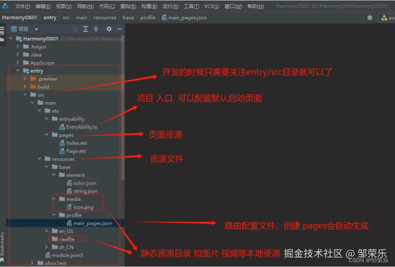The height and width of the screenshot is (267, 395).
Task: Click the entry breadcrumb
Action: click(50, 18)
